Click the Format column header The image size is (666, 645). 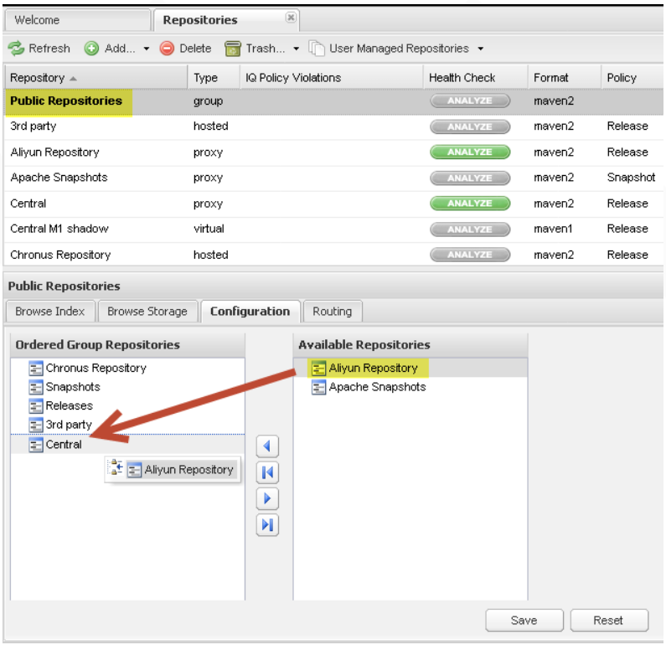[x=565, y=78]
